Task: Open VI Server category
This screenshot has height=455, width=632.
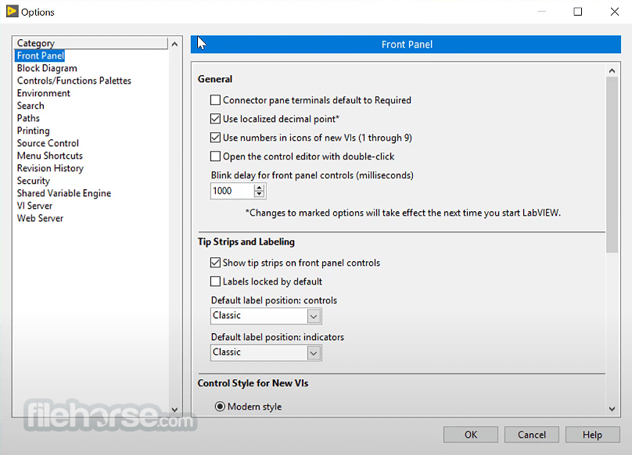Action: tap(34, 206)
